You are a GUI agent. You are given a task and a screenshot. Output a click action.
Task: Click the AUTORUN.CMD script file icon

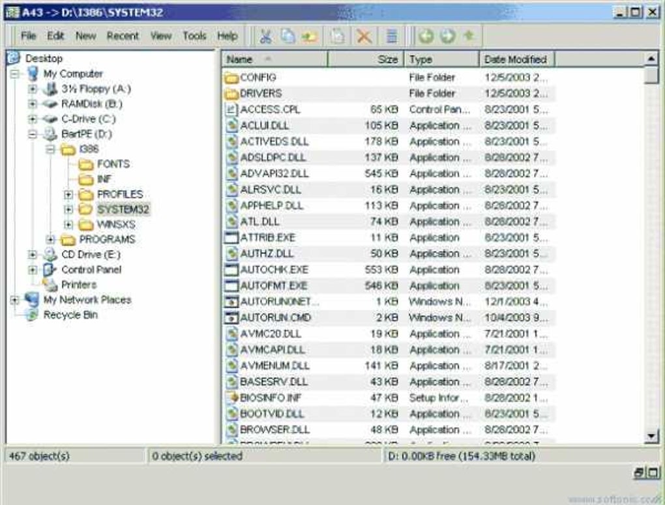[231, 317]
